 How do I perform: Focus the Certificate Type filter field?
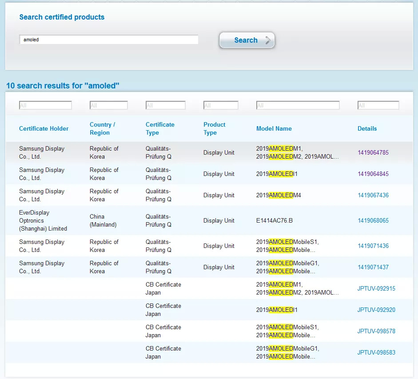[165, 106]
